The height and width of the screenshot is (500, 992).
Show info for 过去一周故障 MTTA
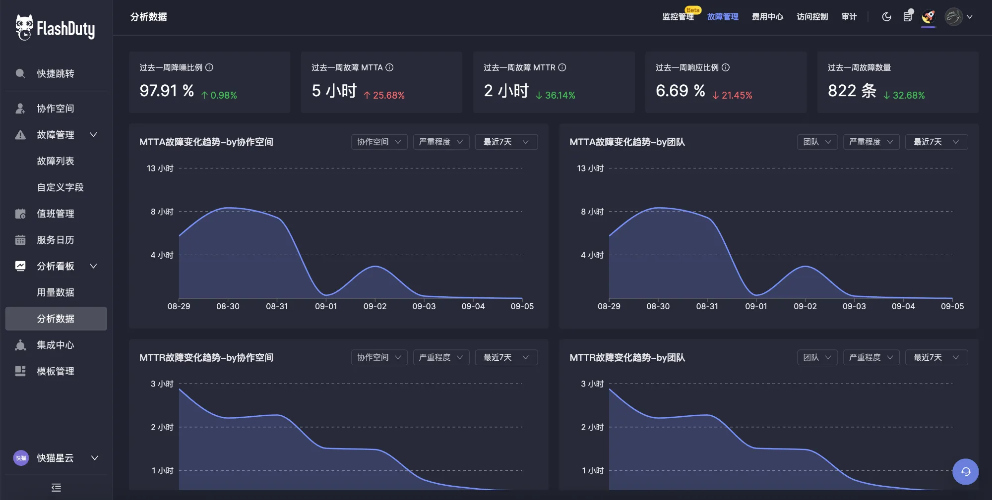(389, 67)
